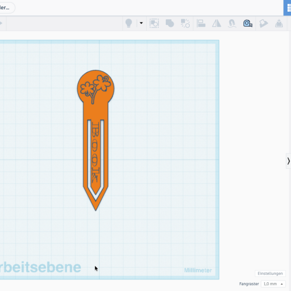
Task: Open the blue grid view icon
Action: 288,8
